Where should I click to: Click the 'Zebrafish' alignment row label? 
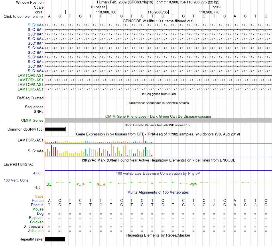coord(36,231)
